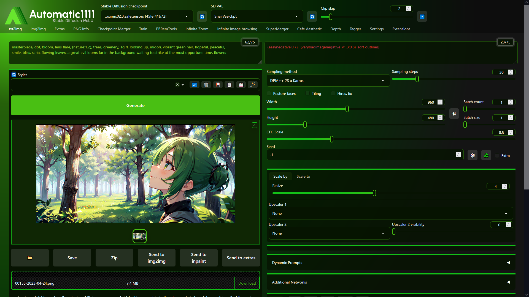Click the CFG Scale slider handle
Image resolution: width=529 pixels, height=297 pixels.
(332, 139)
